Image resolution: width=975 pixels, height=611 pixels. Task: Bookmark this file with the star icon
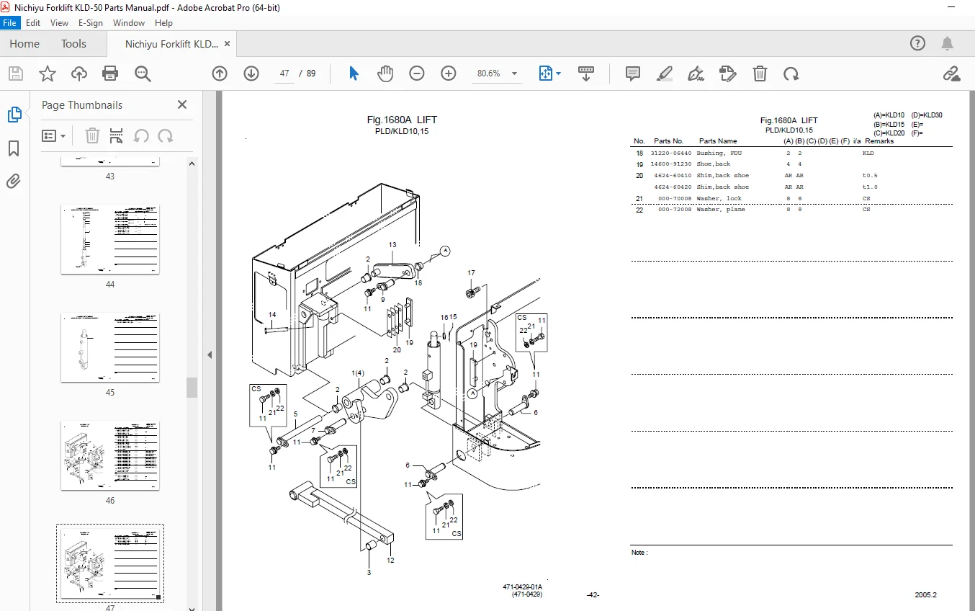click(x=48, y=73)
